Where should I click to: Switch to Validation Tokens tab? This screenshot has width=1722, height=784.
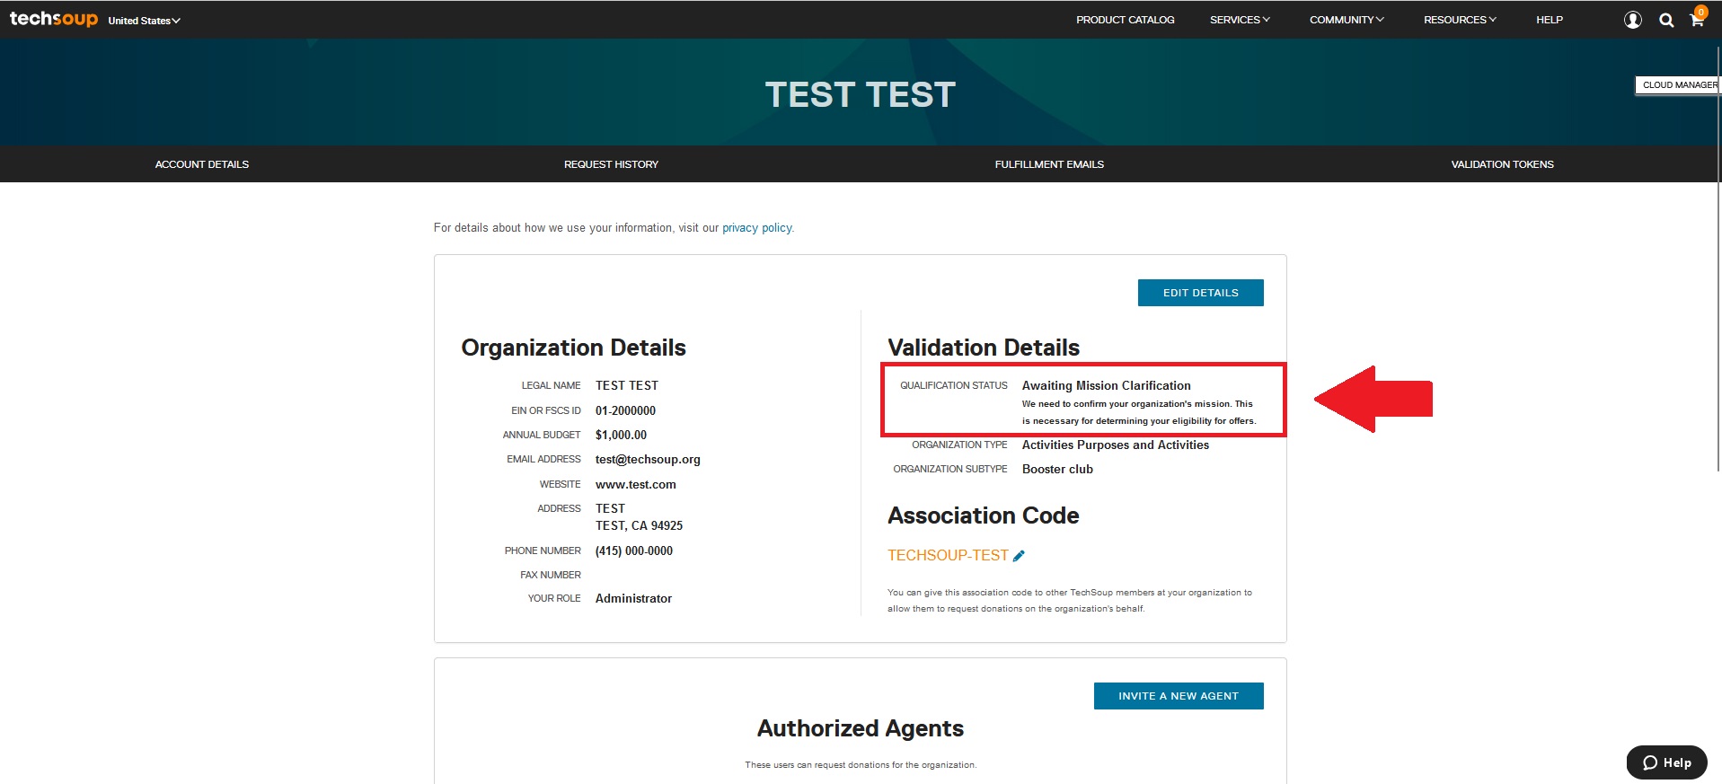pyautogui.click(x=1502, y=164)
